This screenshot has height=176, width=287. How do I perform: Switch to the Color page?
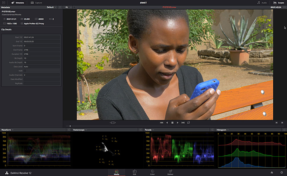[x=152, y=172]
